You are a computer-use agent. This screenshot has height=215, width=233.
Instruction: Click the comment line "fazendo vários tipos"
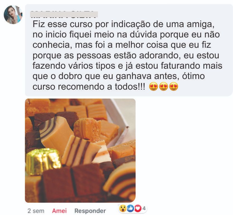(127, 66)
